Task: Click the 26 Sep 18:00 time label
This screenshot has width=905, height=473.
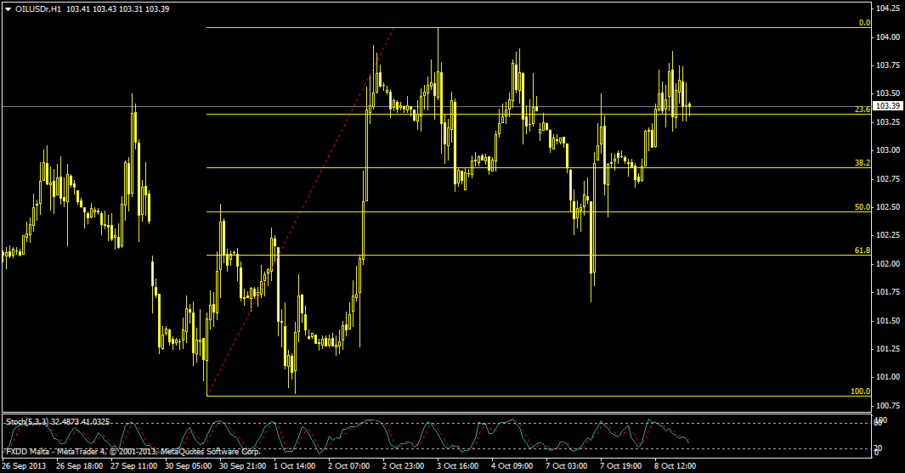Action: tap(79, 466)
